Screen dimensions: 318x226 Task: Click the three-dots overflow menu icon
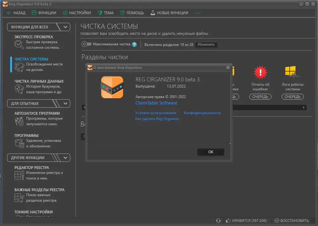pos(198,13)
